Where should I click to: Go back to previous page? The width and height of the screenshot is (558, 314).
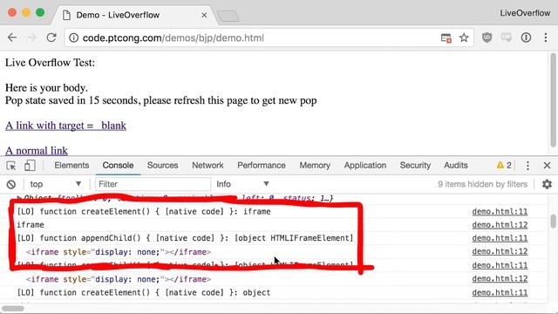[12, 38]
